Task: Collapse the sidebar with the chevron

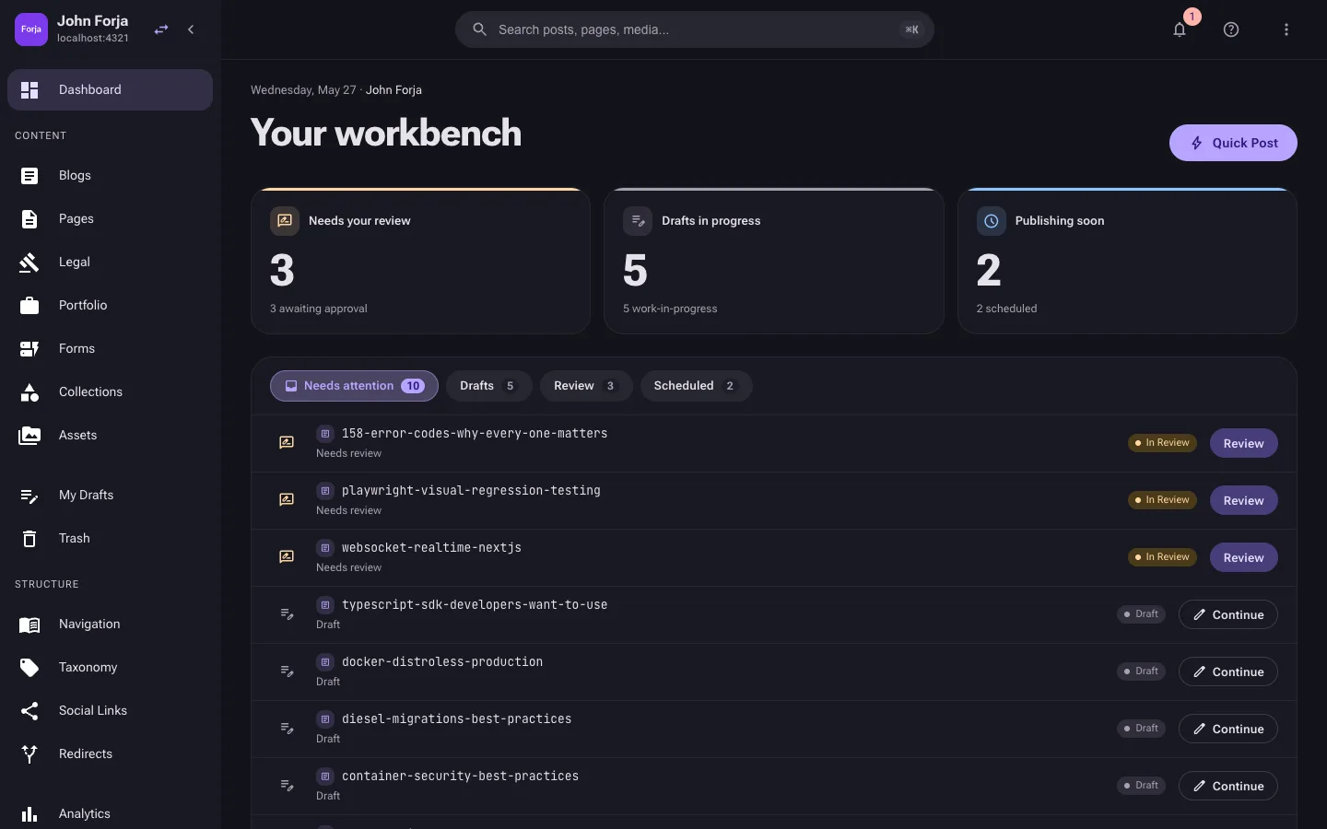Action: click(x=191, y=29)
